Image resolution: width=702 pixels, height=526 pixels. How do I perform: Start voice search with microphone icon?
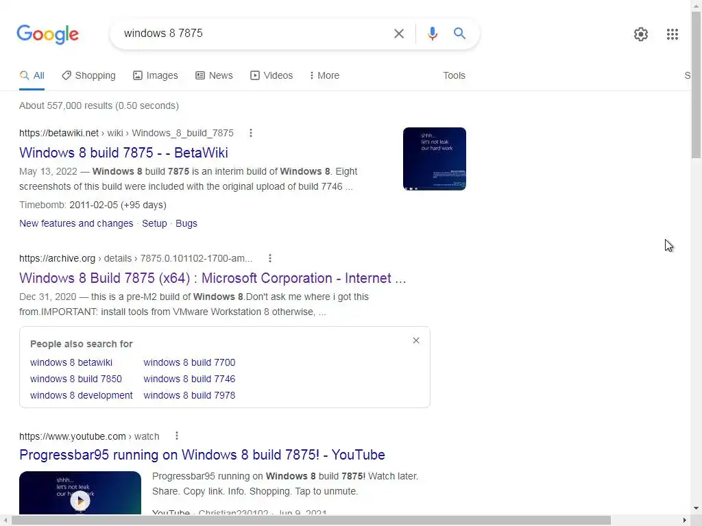click(432, 34)
